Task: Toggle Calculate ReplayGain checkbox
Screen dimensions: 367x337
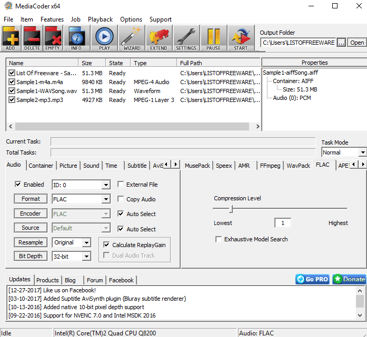Action: [106, 244]
